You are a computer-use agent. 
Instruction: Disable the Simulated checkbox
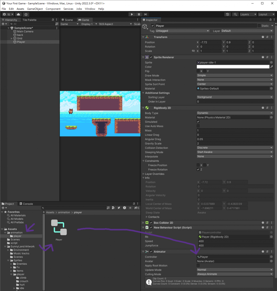[x=198, y=122]
